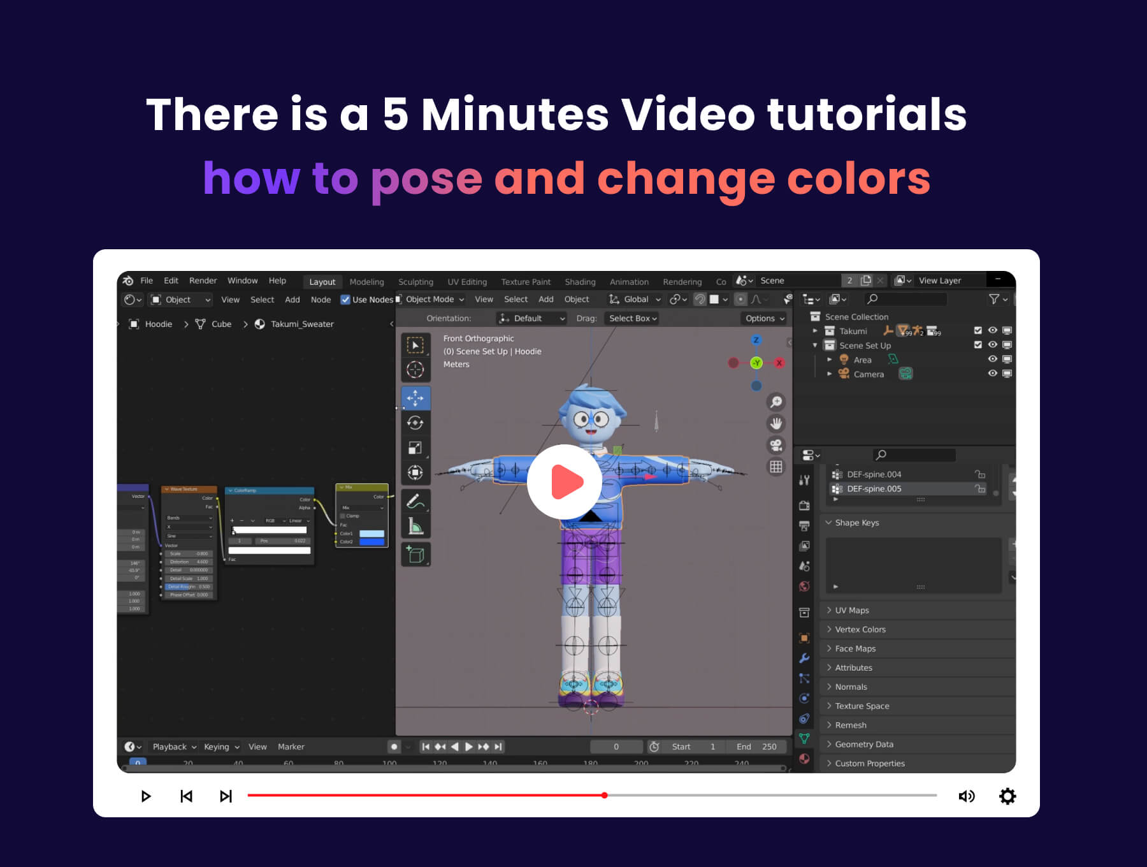Screen dimensions: 1147x867
Task: Click the Options button in viewport header
Action: coord(765,318)
